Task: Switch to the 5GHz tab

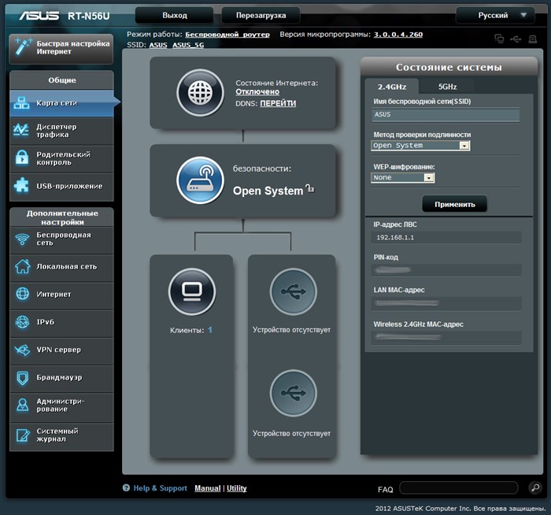Action: tap(447, 87)
